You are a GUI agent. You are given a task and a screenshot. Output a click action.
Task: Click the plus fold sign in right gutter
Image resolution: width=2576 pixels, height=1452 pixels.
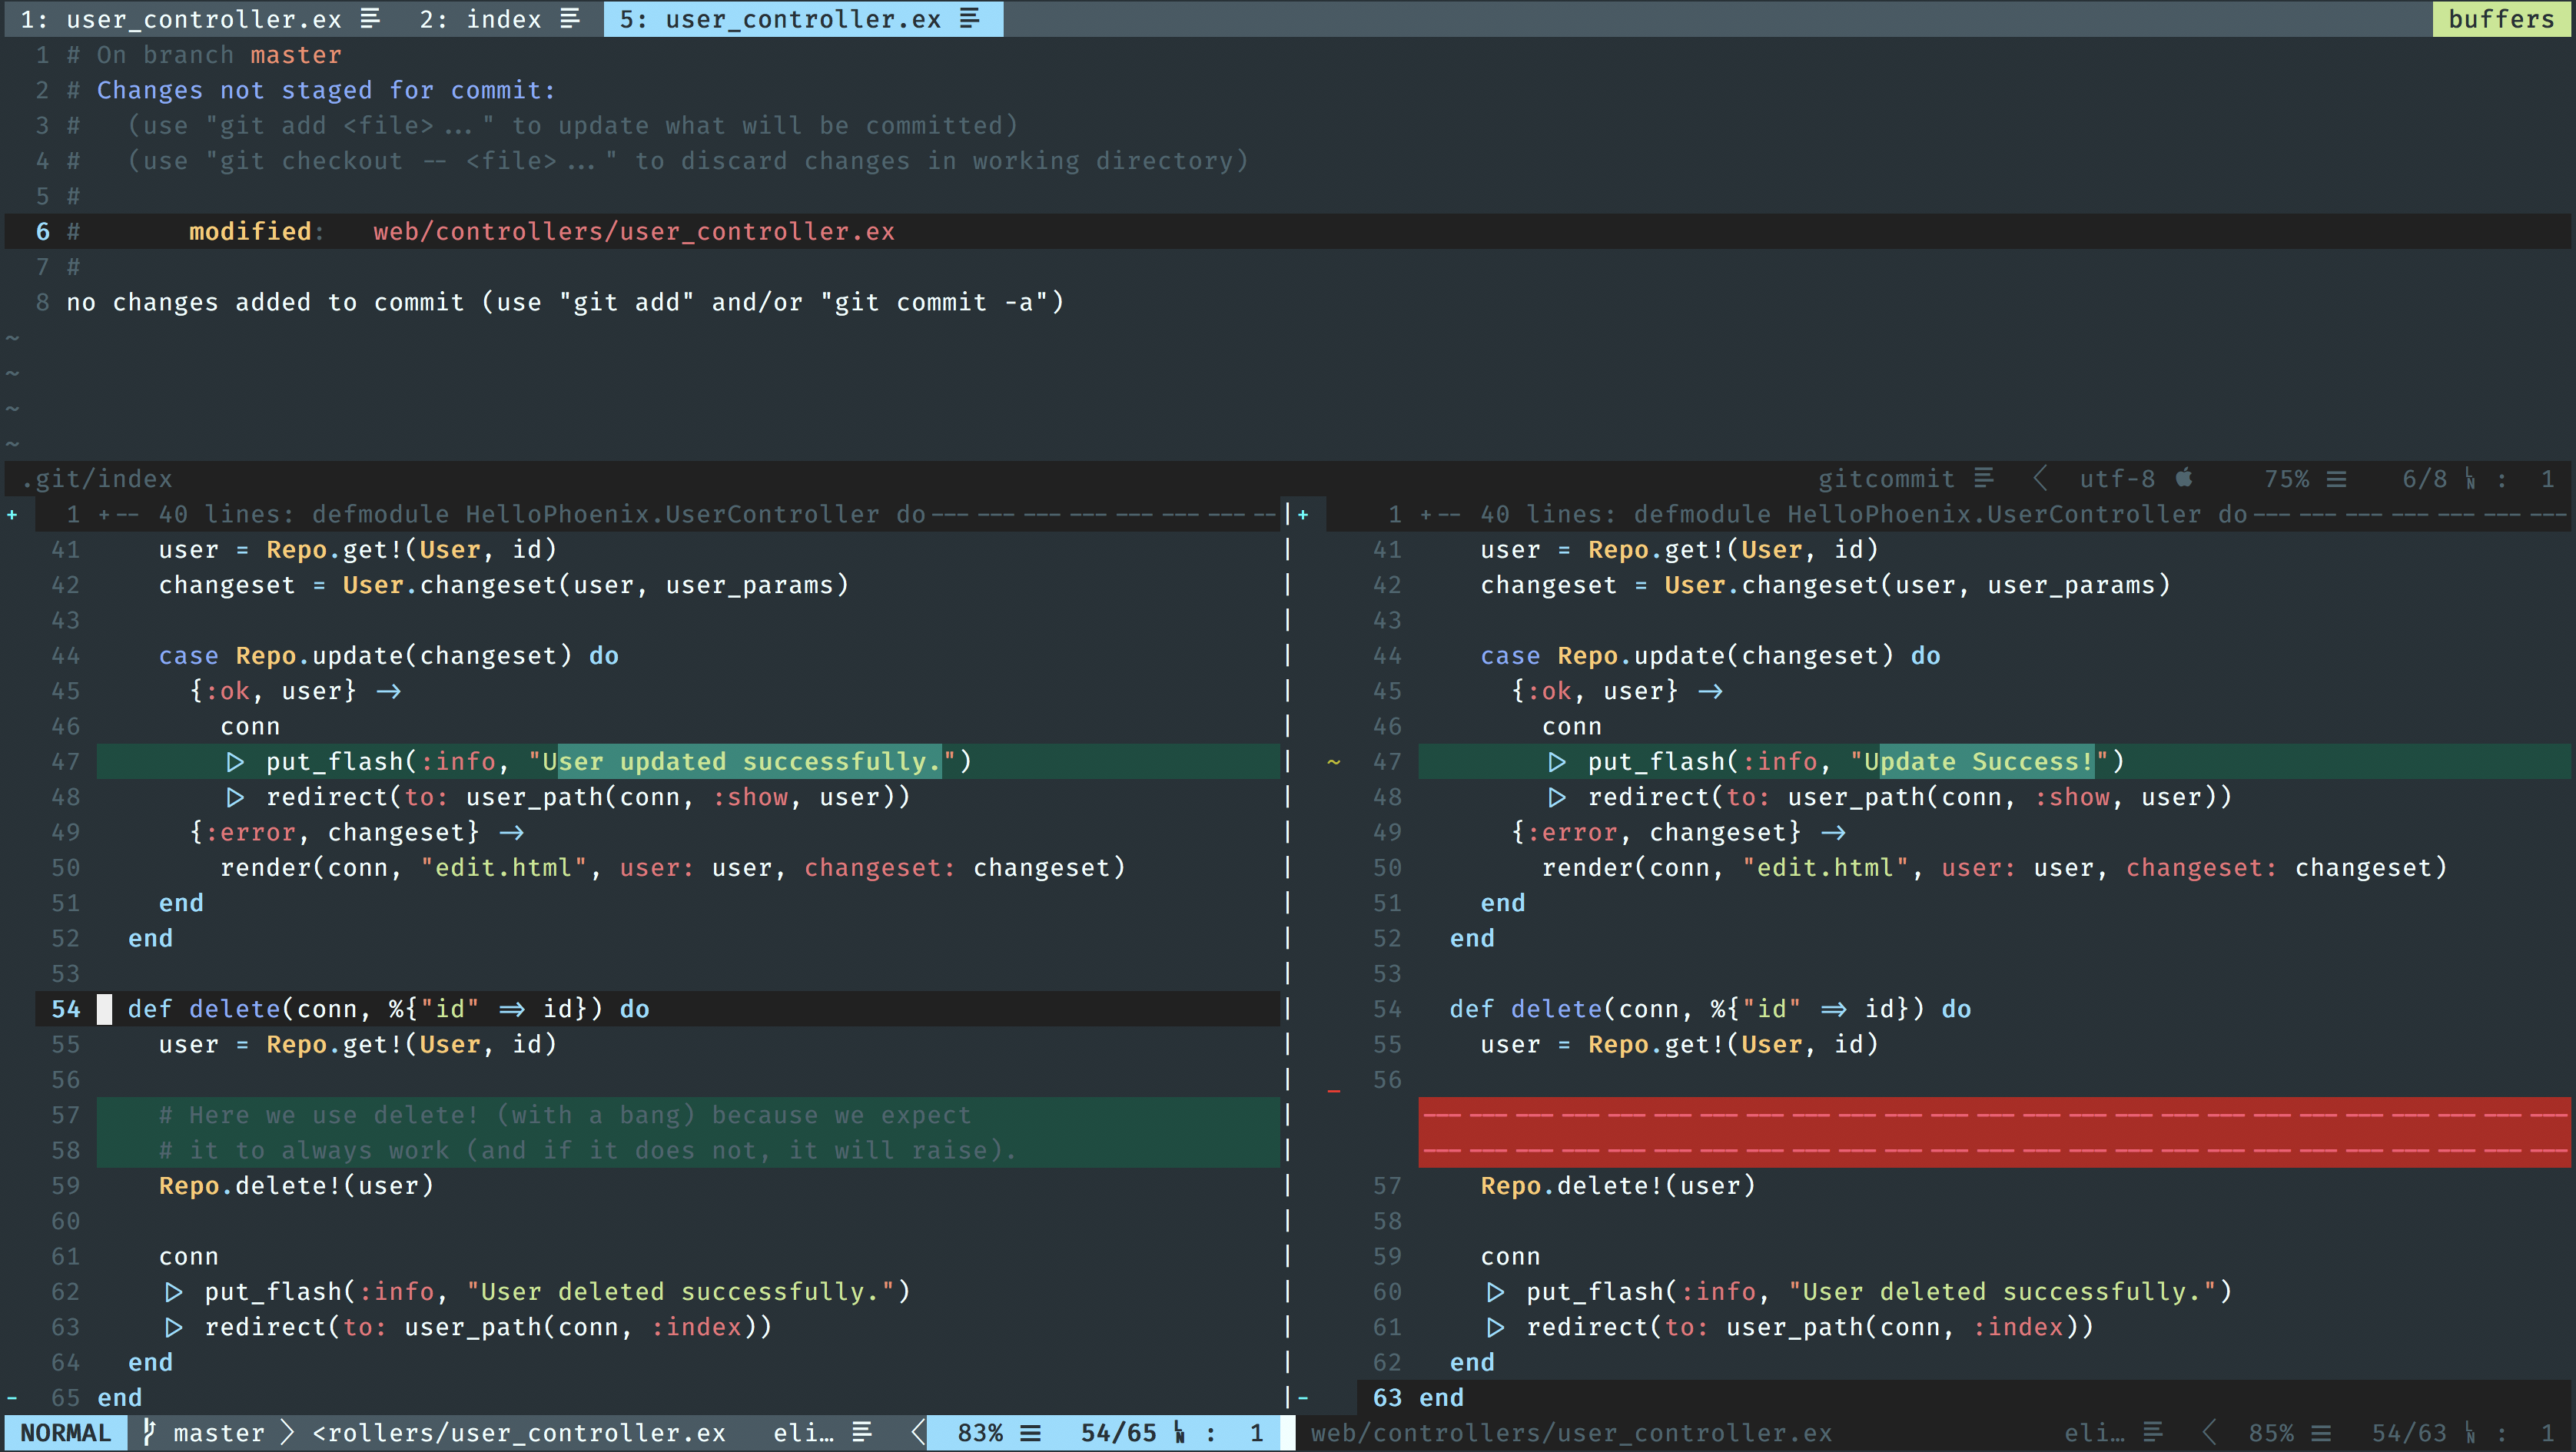1303,514
